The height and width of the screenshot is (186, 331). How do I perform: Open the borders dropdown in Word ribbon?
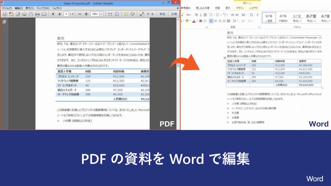[x=251, y=21]
